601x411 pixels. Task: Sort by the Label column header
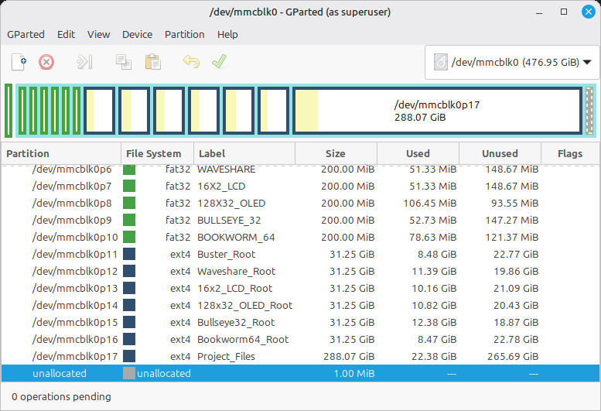(244, 153)
